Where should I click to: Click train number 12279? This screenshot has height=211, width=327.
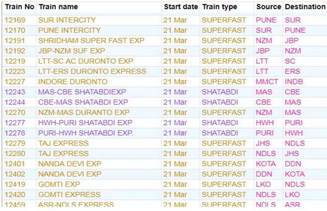tap(15, 143)
